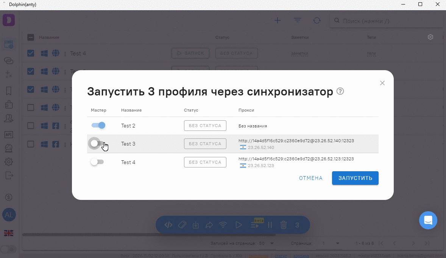Run profiles via the synchronizer beta icon
This screenshot has width=446, height=258.
click(x=254, y=224)
